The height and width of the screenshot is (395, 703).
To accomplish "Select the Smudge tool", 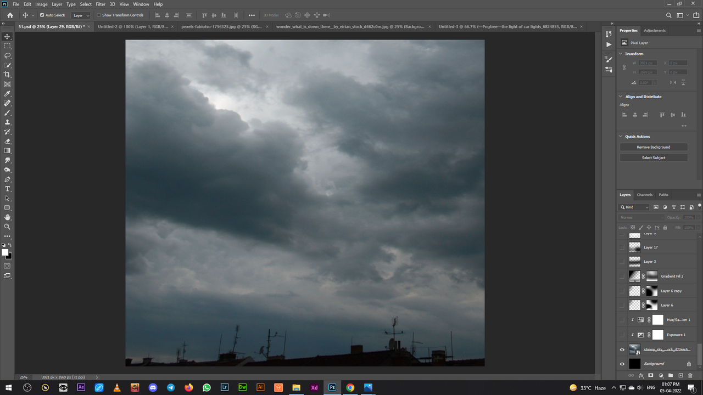I will coord(7,160).
